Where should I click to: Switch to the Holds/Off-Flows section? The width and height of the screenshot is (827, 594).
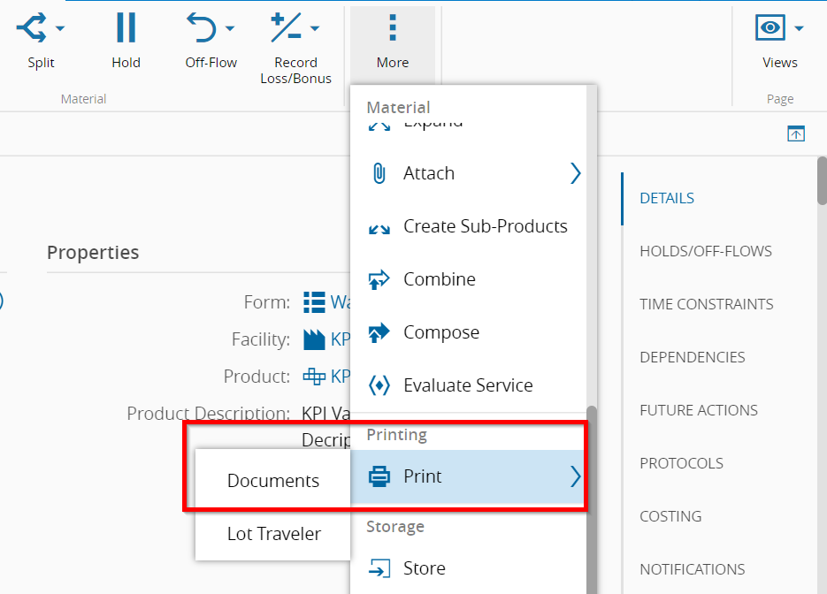[x=705, y=251]
